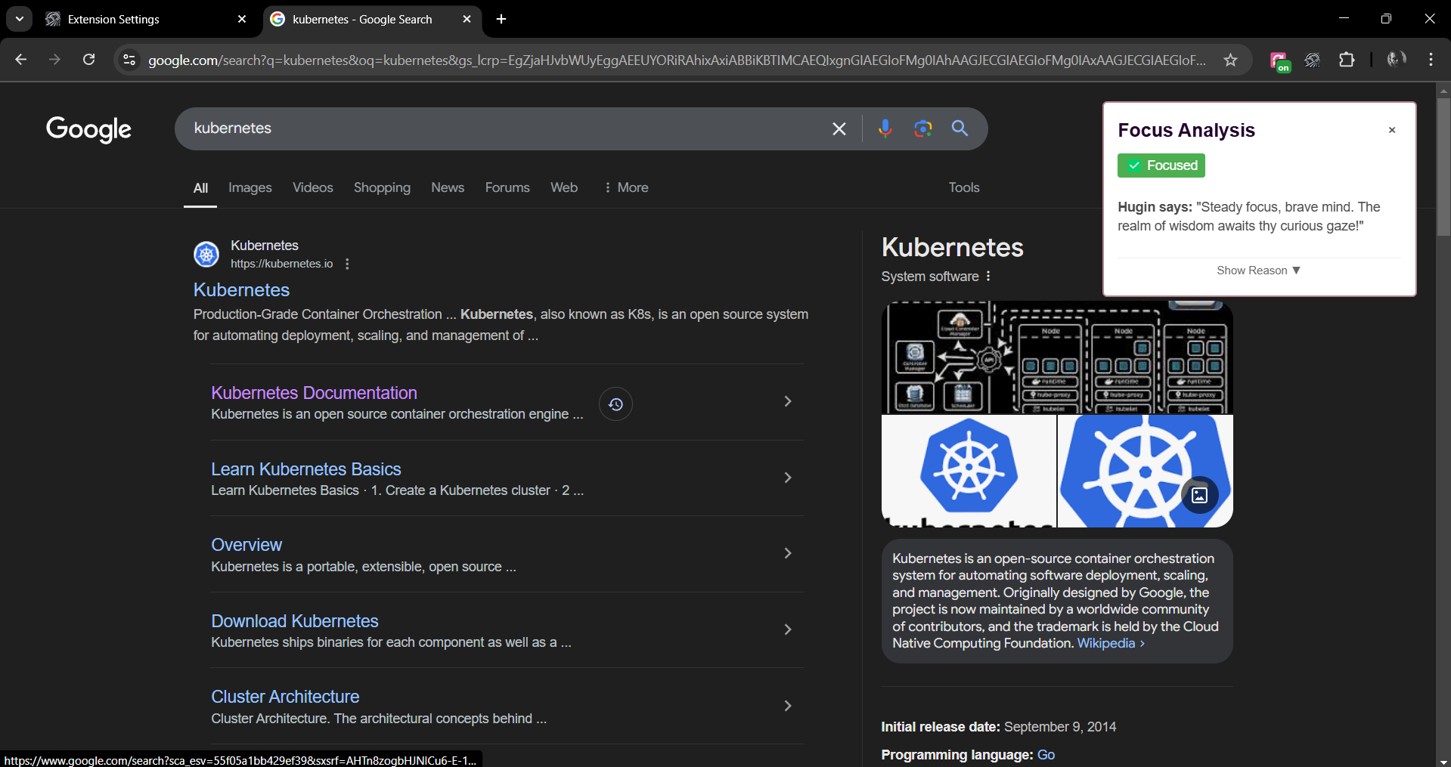The width and height of the screenshot is (1451, 767).
Task: Click the 'Hugin says:' message text
Action: 1249,217
